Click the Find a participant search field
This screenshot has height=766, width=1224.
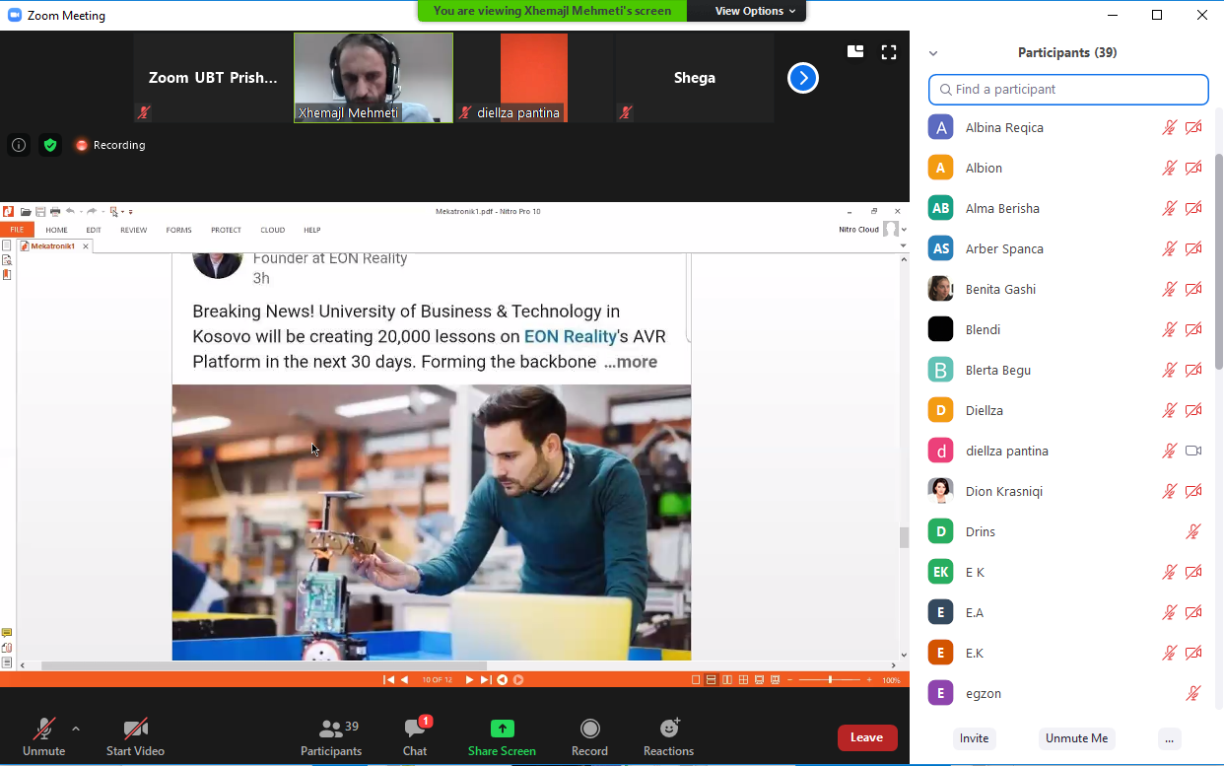click(x=1068, y=90)
